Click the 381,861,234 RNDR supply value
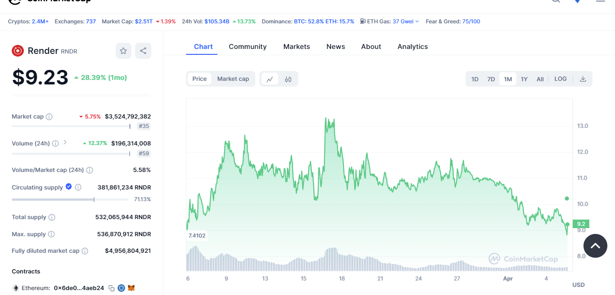Screen dimensions: 615x295 pyautogui.click(x=124, y=187)
